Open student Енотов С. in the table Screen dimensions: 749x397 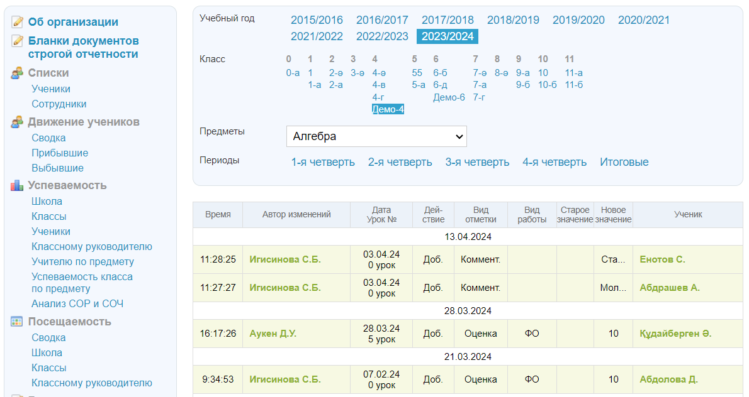pos(662,259)
